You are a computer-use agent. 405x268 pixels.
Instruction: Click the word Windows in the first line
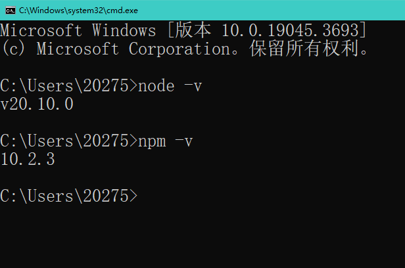124,30
